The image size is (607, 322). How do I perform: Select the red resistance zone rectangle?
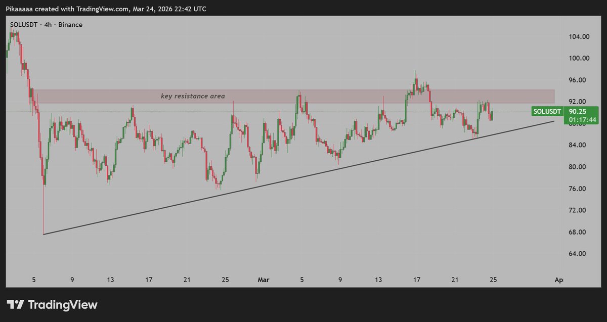click(x=293, y=96)
